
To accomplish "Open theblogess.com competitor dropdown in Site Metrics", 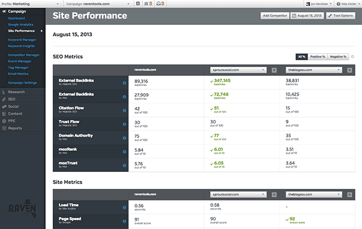I will pyautogui.click(x=314, y=195).
